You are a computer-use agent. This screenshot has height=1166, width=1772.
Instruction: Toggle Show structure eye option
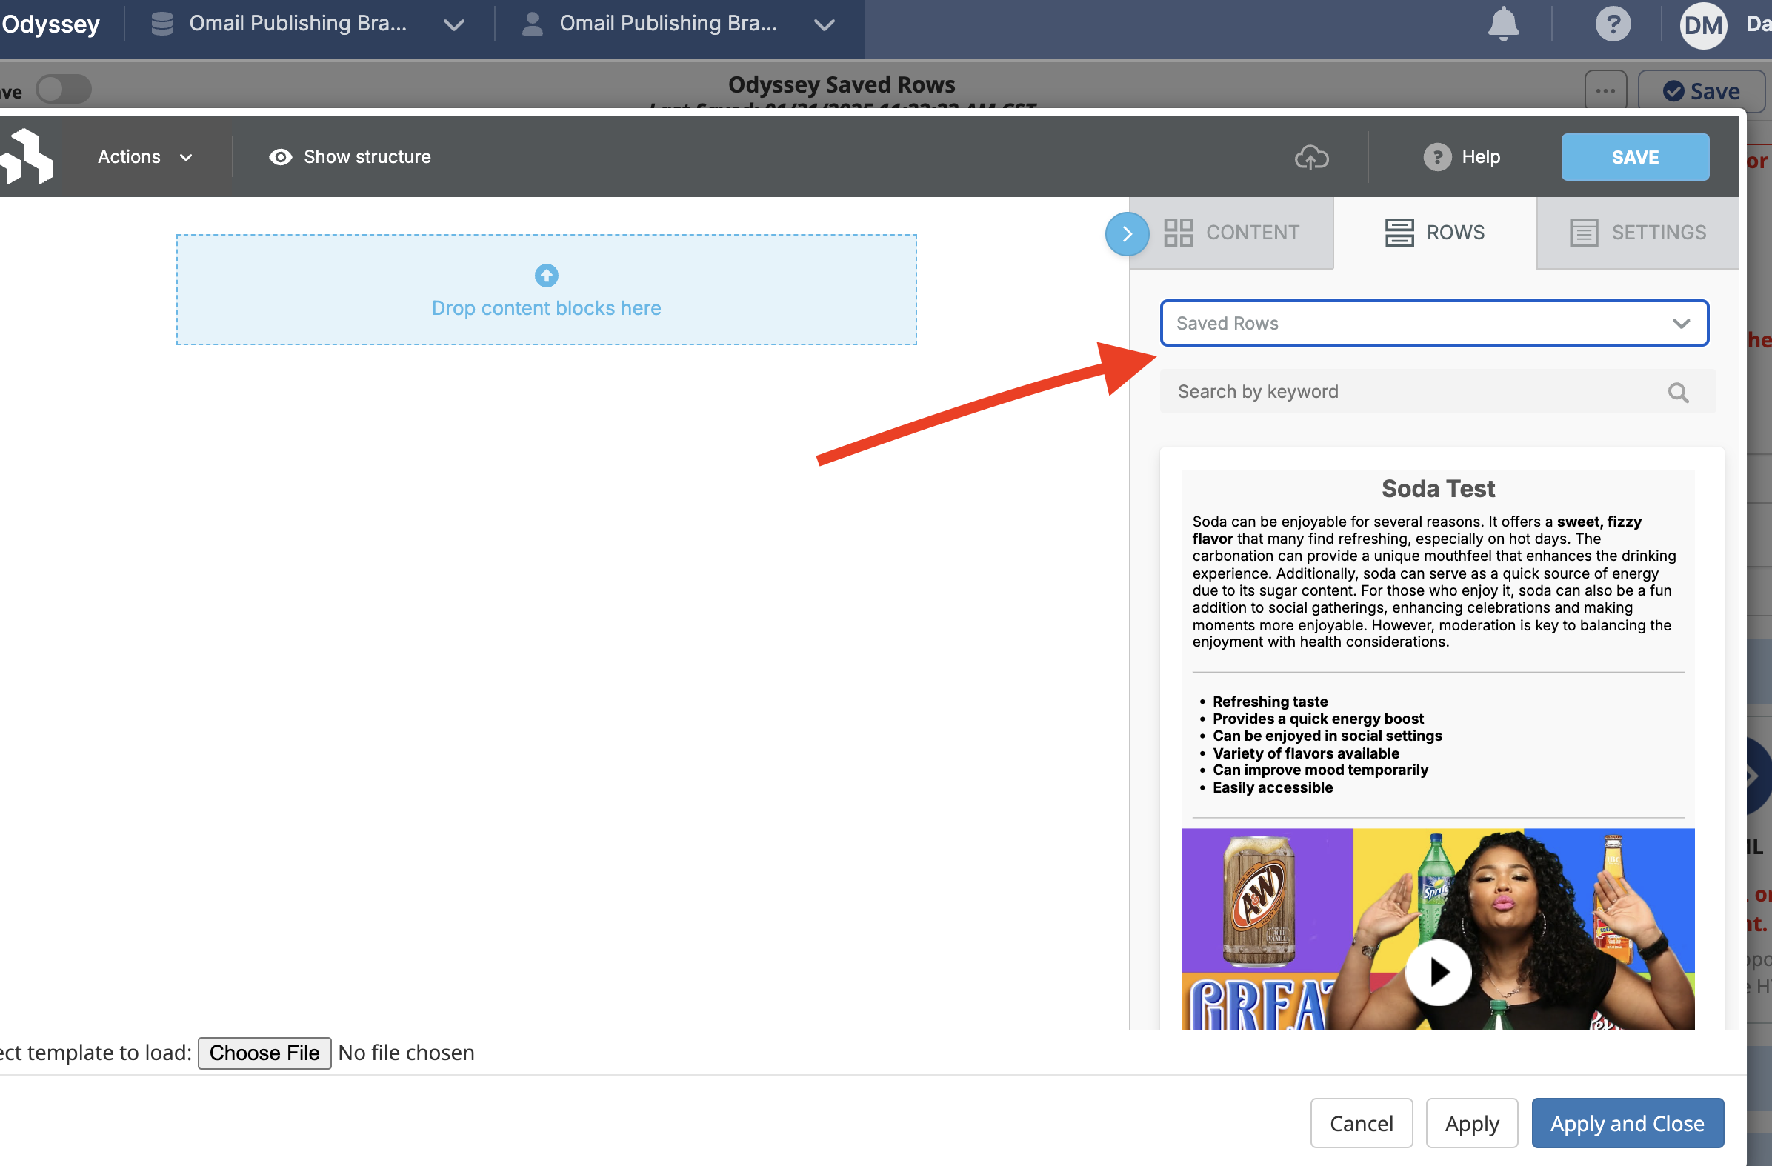pyautogui.click(x=350, y=157)
